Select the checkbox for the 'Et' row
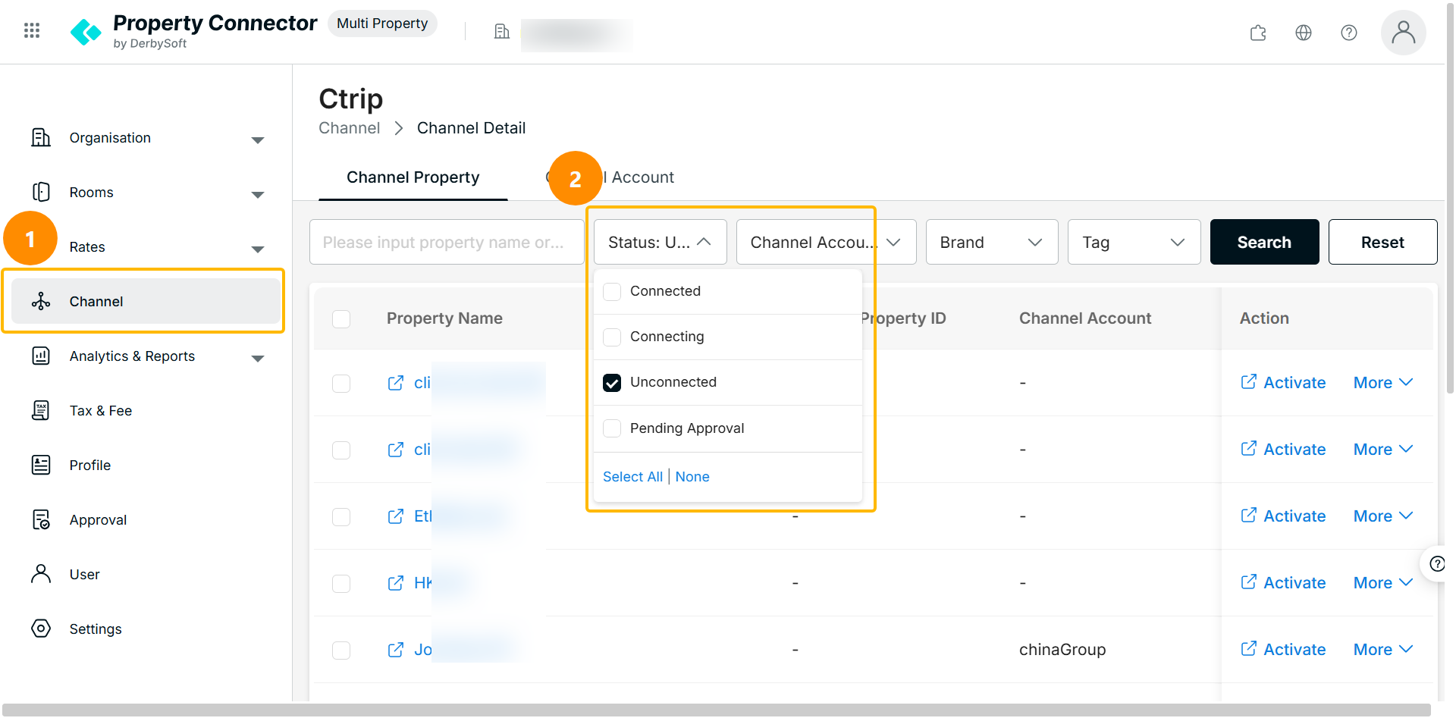The height and width of the screenshot is (718, 1456). tap(341, 517)
